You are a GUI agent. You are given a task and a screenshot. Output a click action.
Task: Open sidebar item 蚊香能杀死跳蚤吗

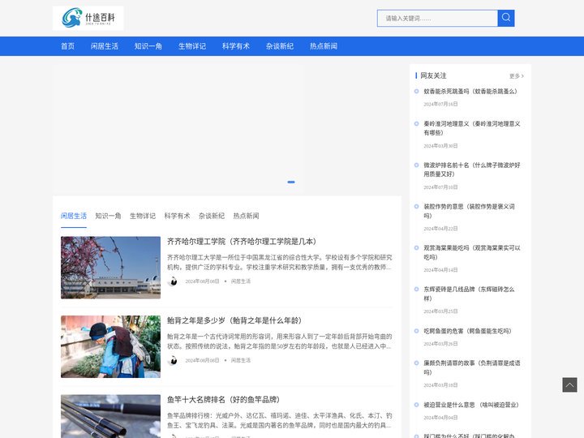[470, 91]
